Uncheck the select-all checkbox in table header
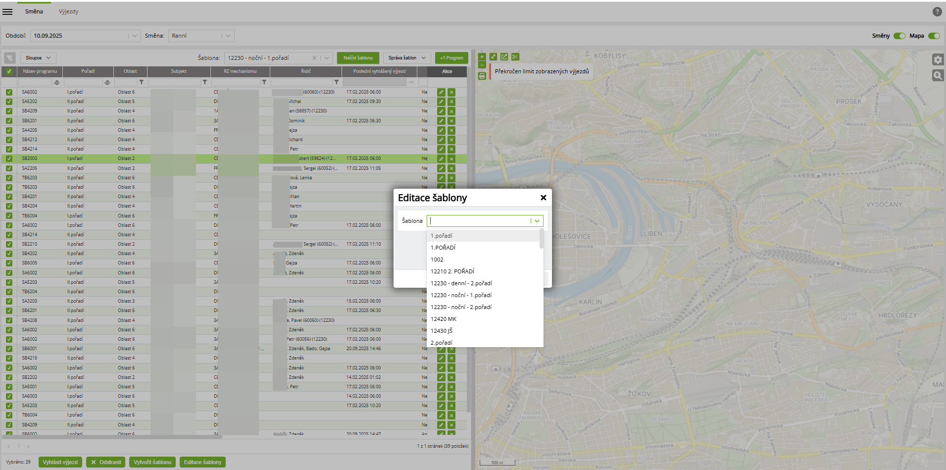The height and width of the screenshot is (470, 946). 9,71
